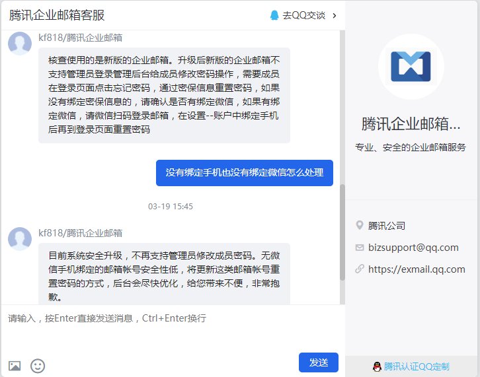
Task: Open the image upload icon
Action: point(15,366)
